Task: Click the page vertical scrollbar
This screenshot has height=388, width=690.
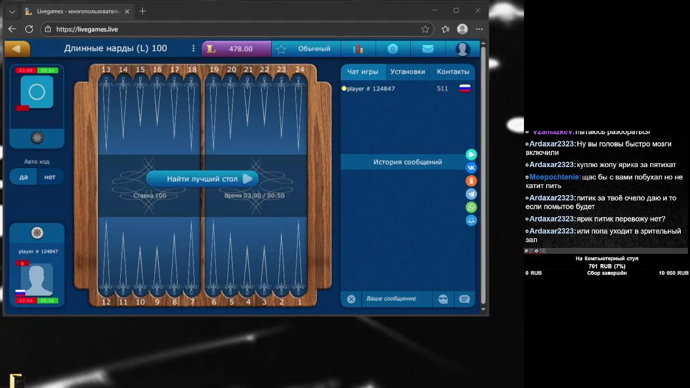Action: 483,176
